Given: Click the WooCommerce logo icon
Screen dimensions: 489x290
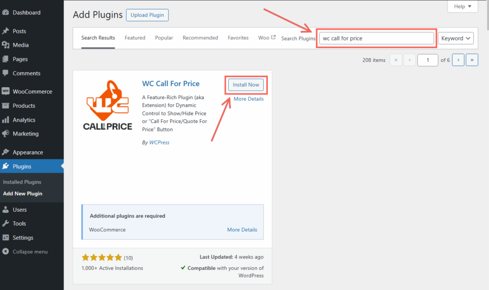Looking at the screenshot, I should (x=6, y=91).
